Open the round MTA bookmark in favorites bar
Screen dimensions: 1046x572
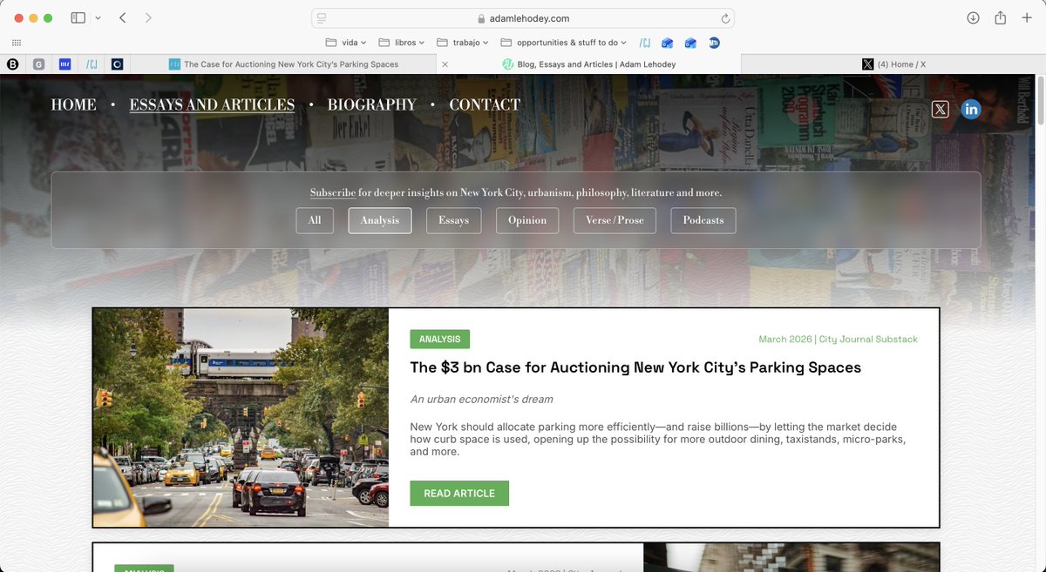[x=714, y=42]
